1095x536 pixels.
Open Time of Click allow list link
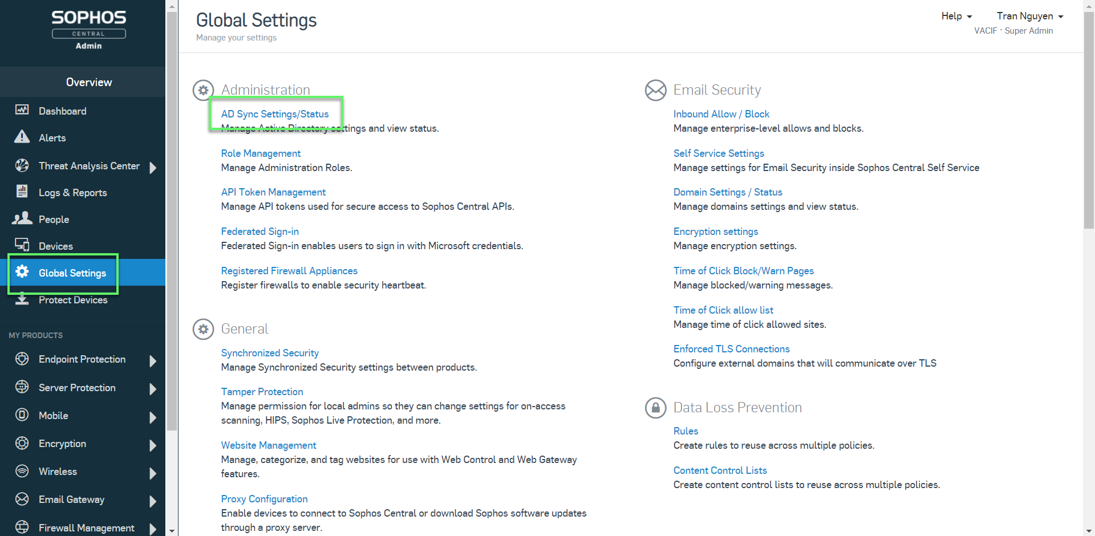tap(723, 310)
